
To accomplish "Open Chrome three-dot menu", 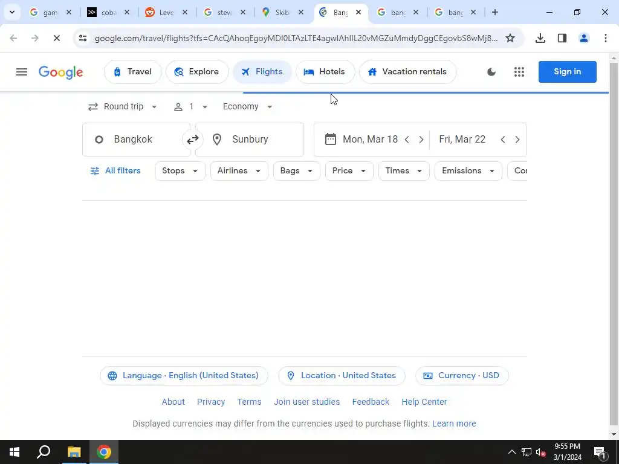I will coord(606,38).
